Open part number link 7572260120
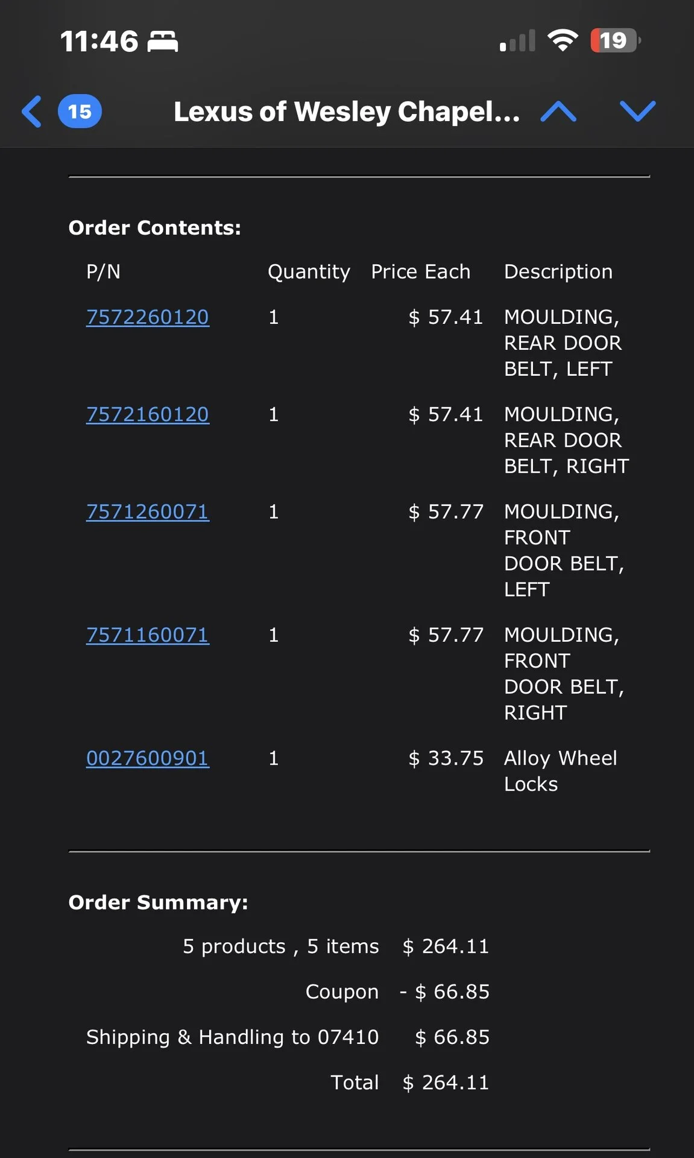This screenshot has width=694, height=1158. [x=148, y=317]
